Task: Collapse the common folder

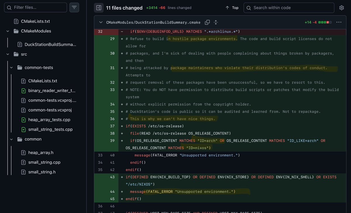Action: 11,139
